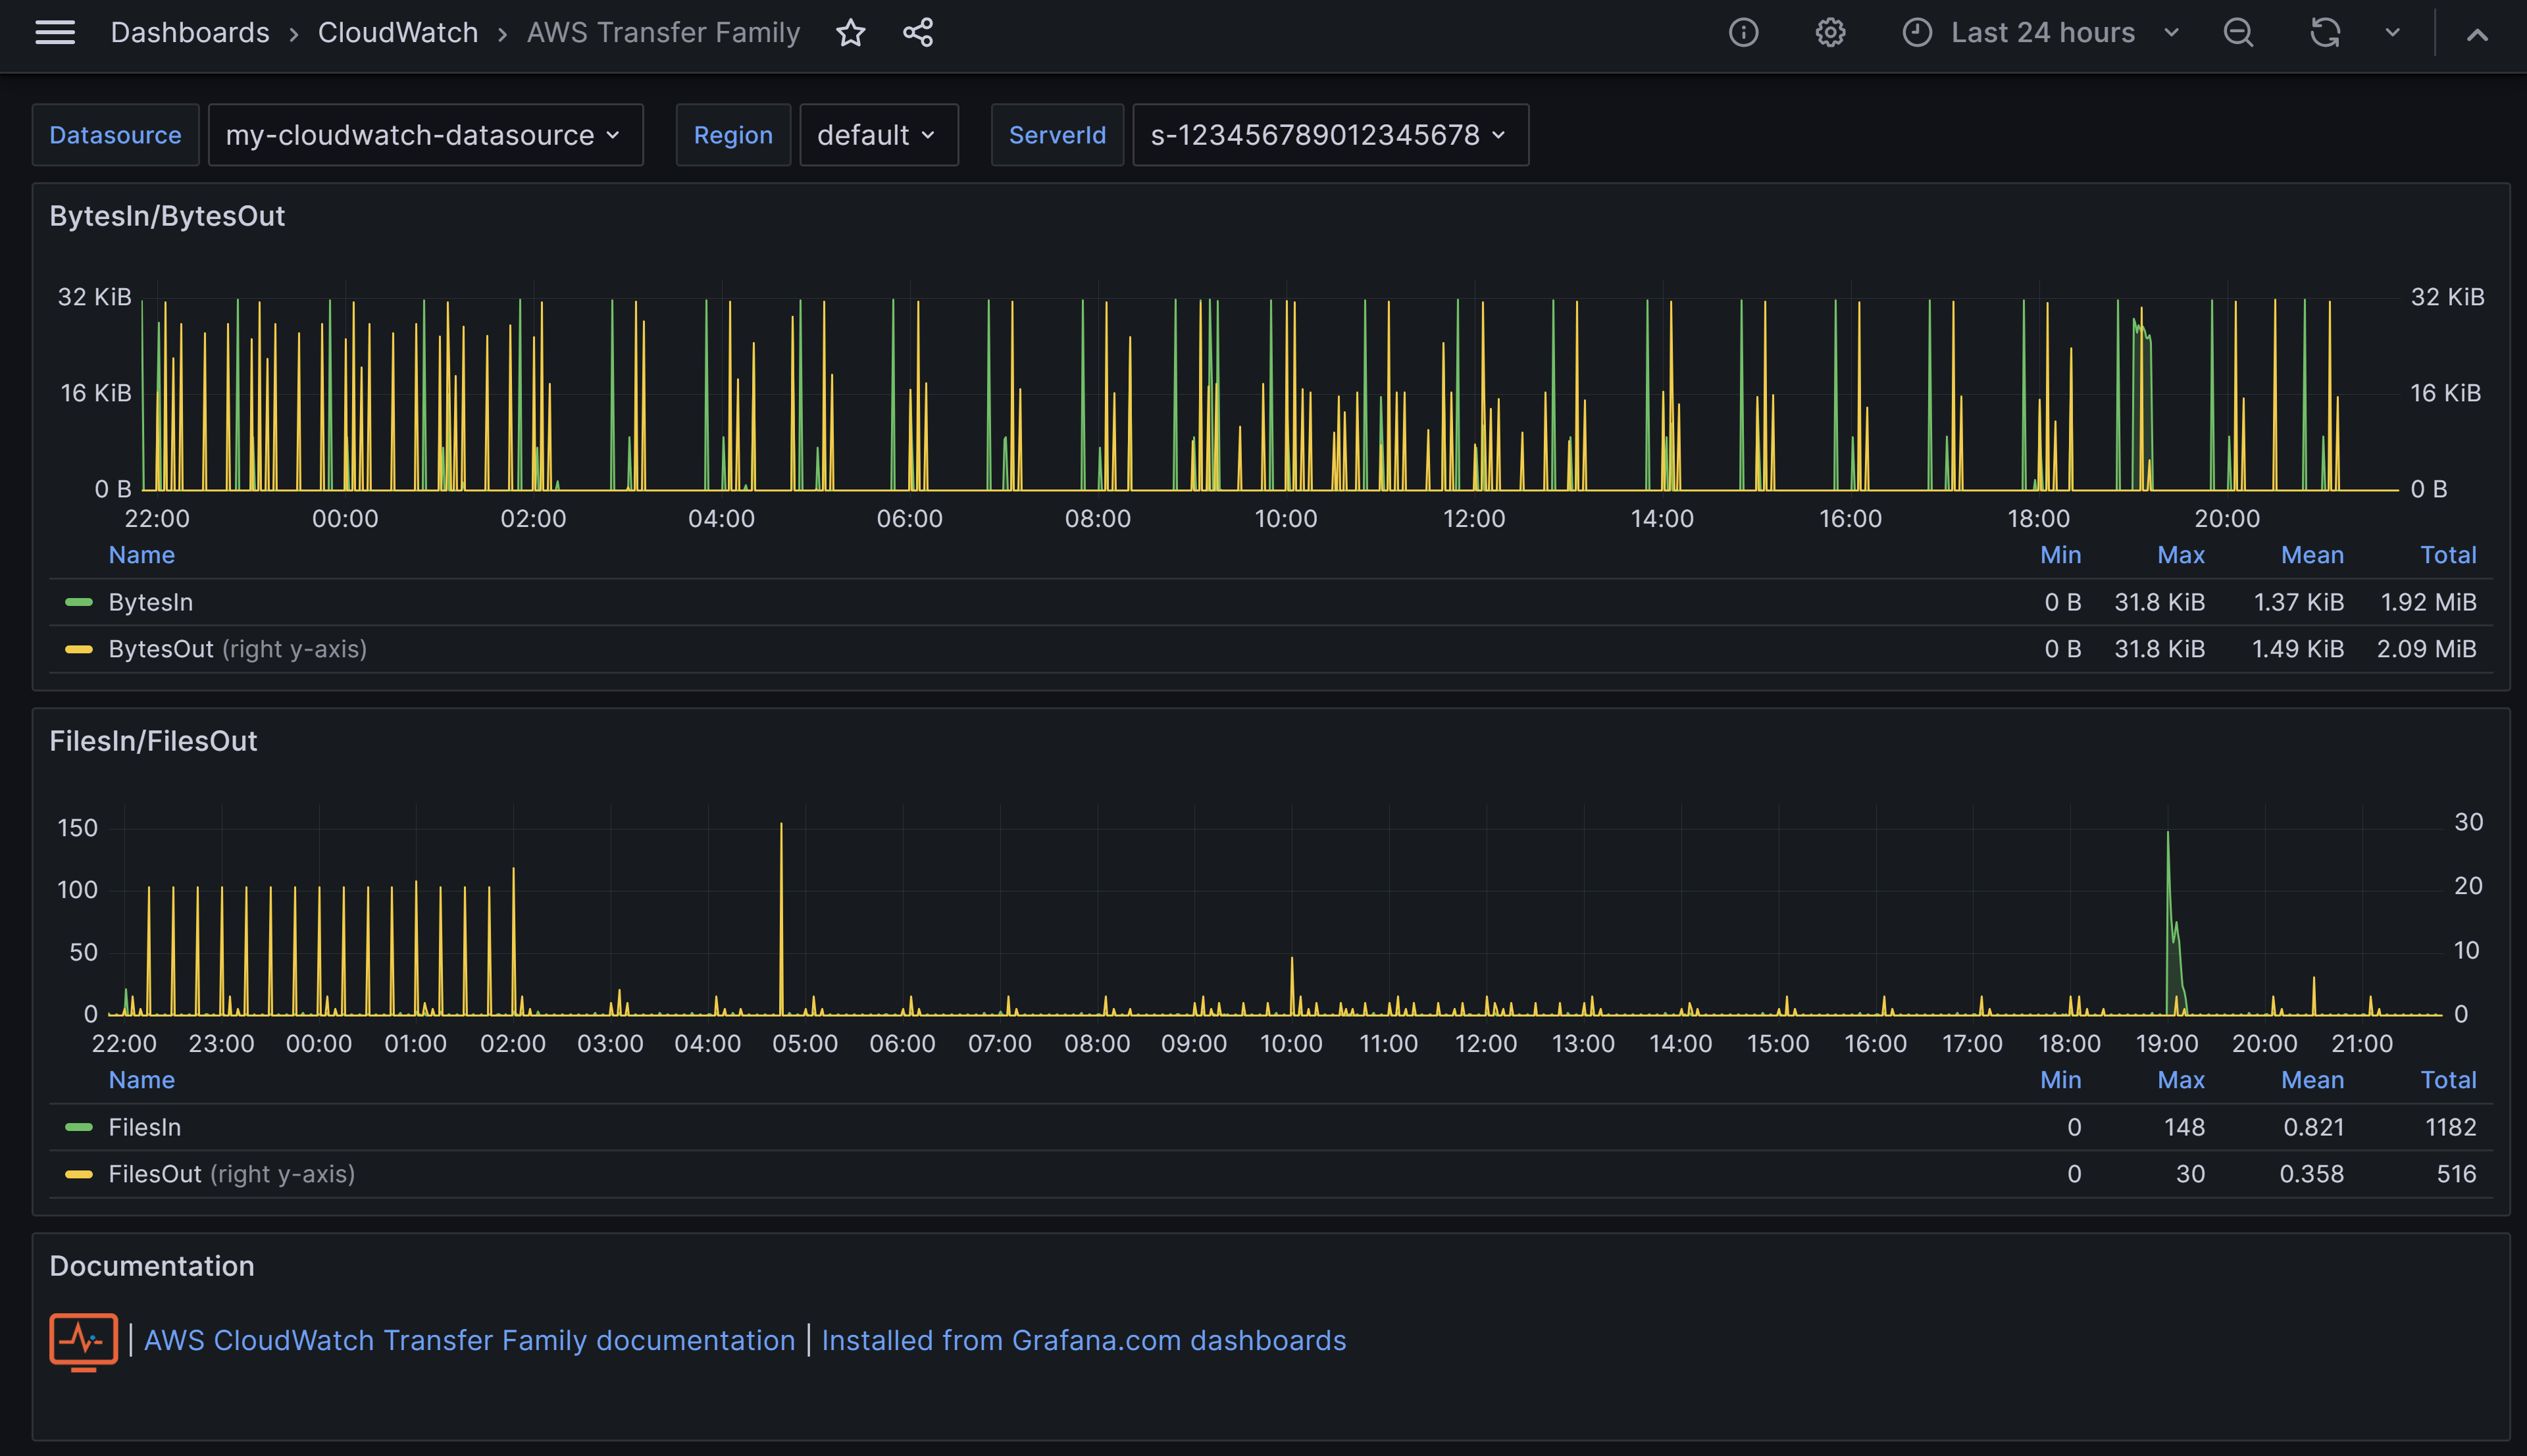
Task: Refresh the dashboard
Action: (x=2324, y=33)
